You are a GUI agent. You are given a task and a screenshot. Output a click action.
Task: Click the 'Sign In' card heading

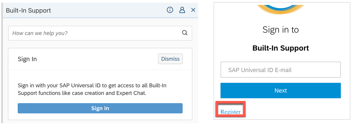click(27, 59)
